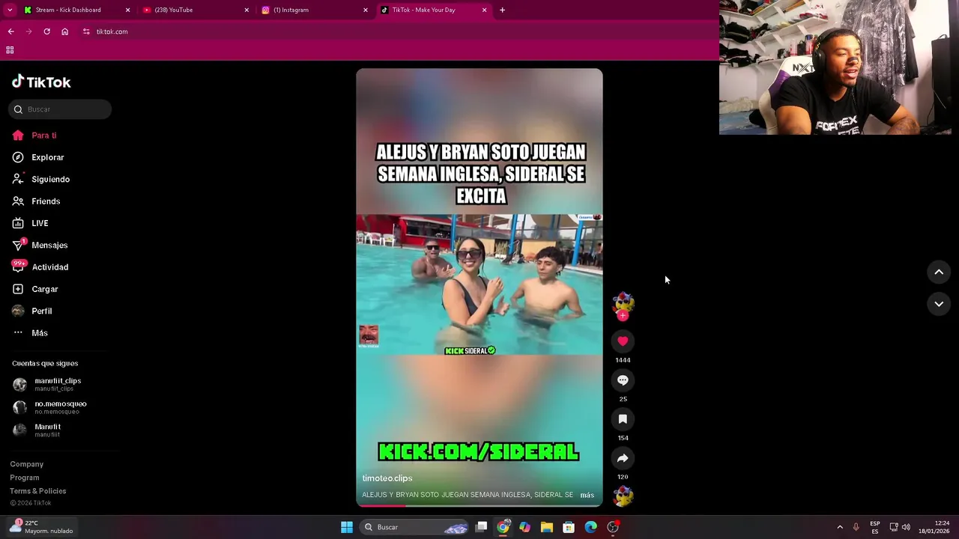Open Chrome from the taskbar
959x539 pixels.
(503, 527)
